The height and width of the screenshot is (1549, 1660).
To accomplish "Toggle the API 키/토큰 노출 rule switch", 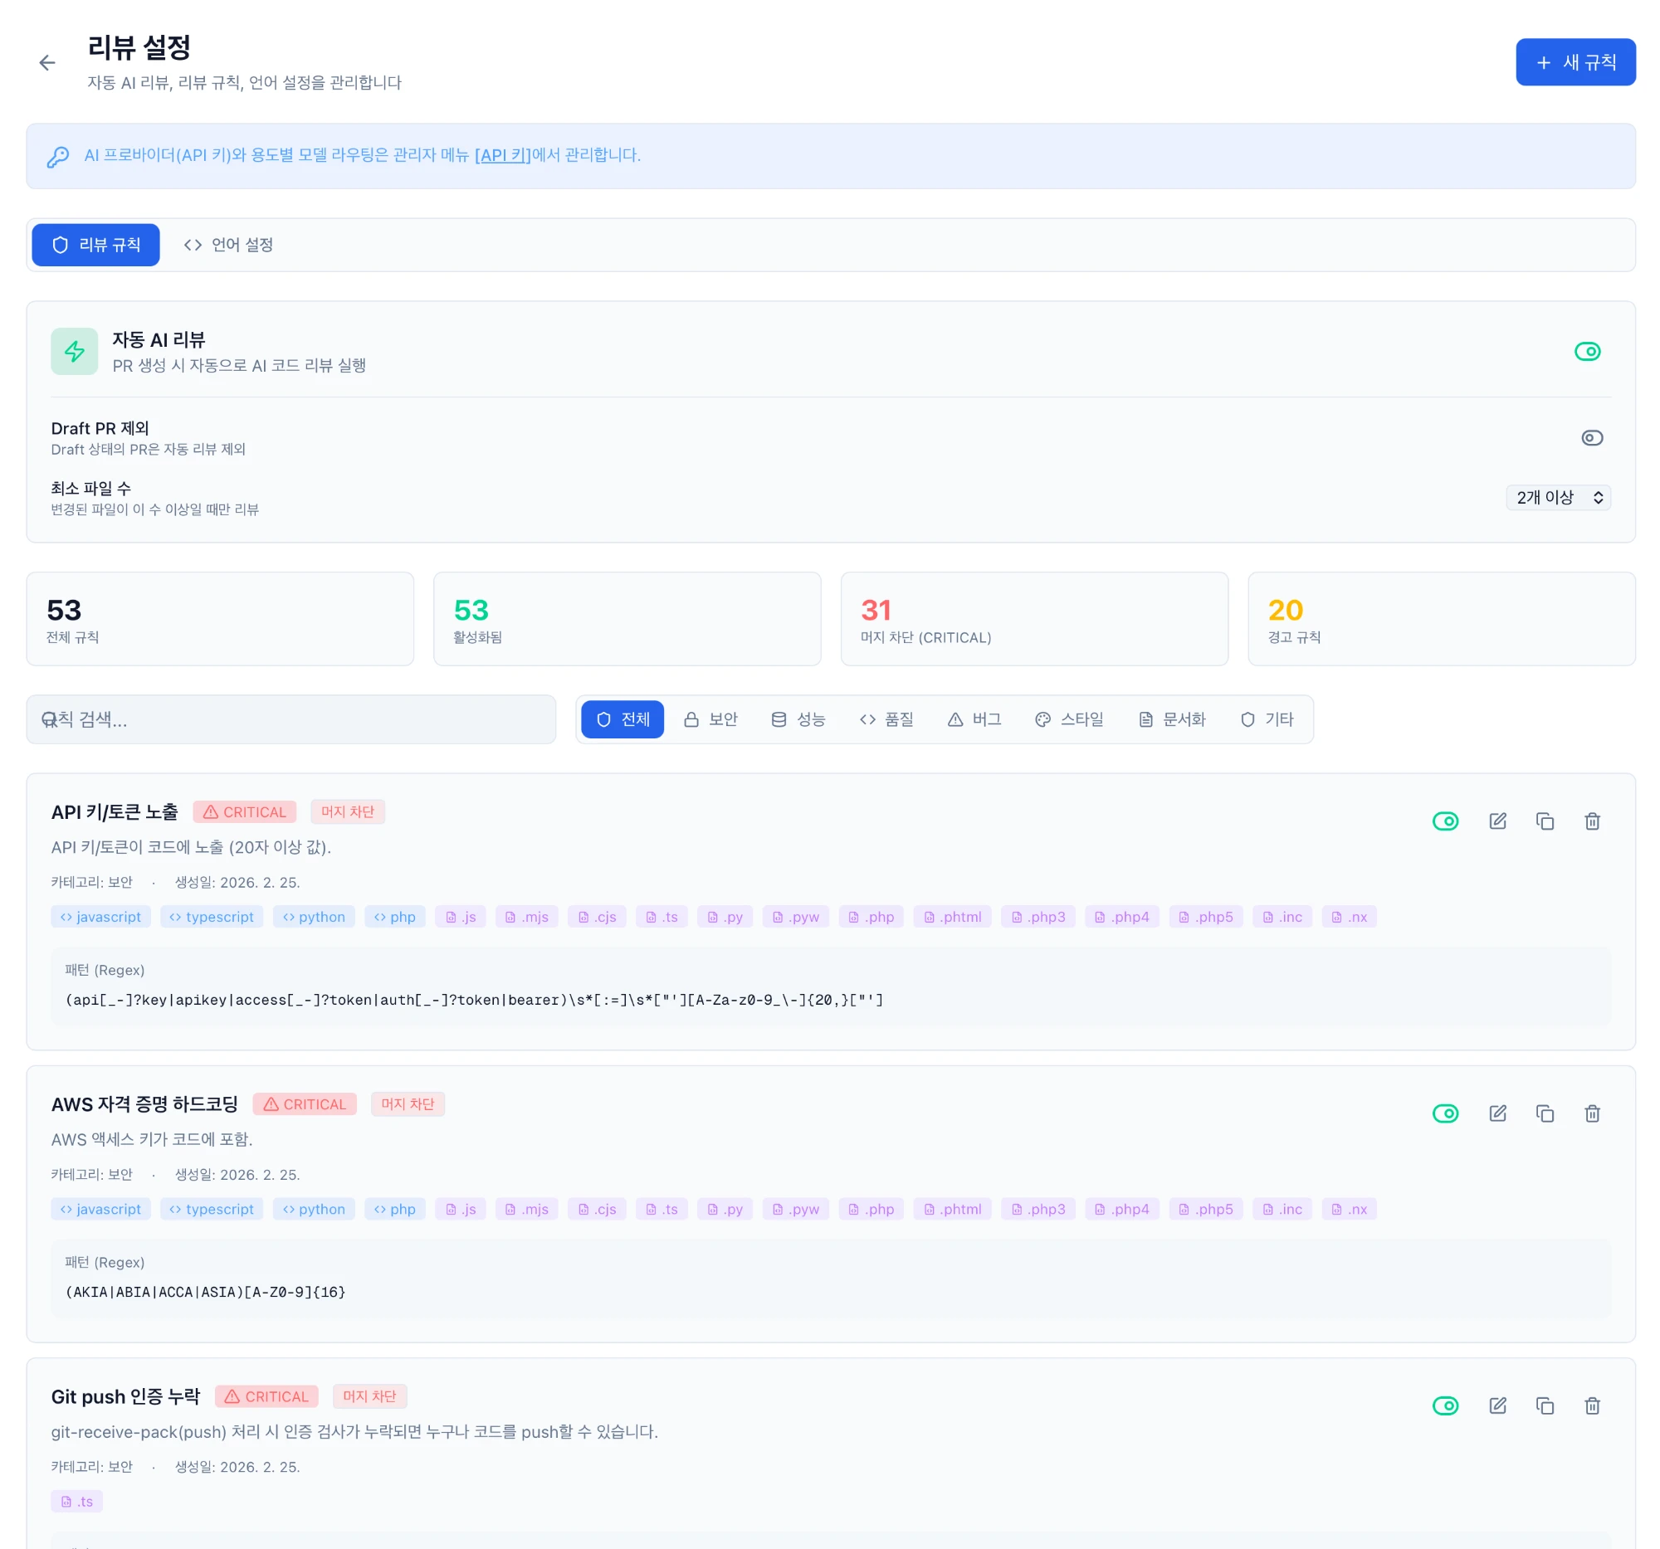I will click(x=1445, y=821).
